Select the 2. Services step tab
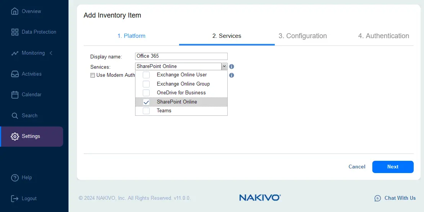The image size is (424, 212). (227, 36)
